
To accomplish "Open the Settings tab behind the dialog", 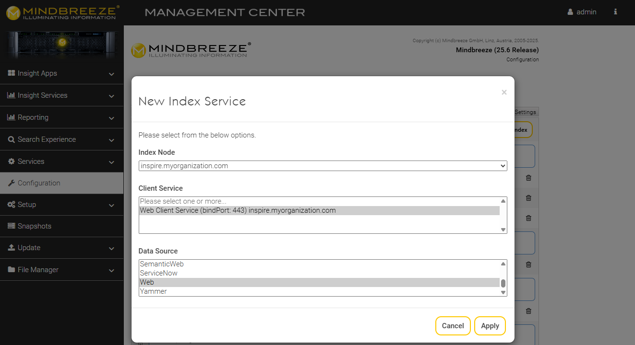I will 526,112.
